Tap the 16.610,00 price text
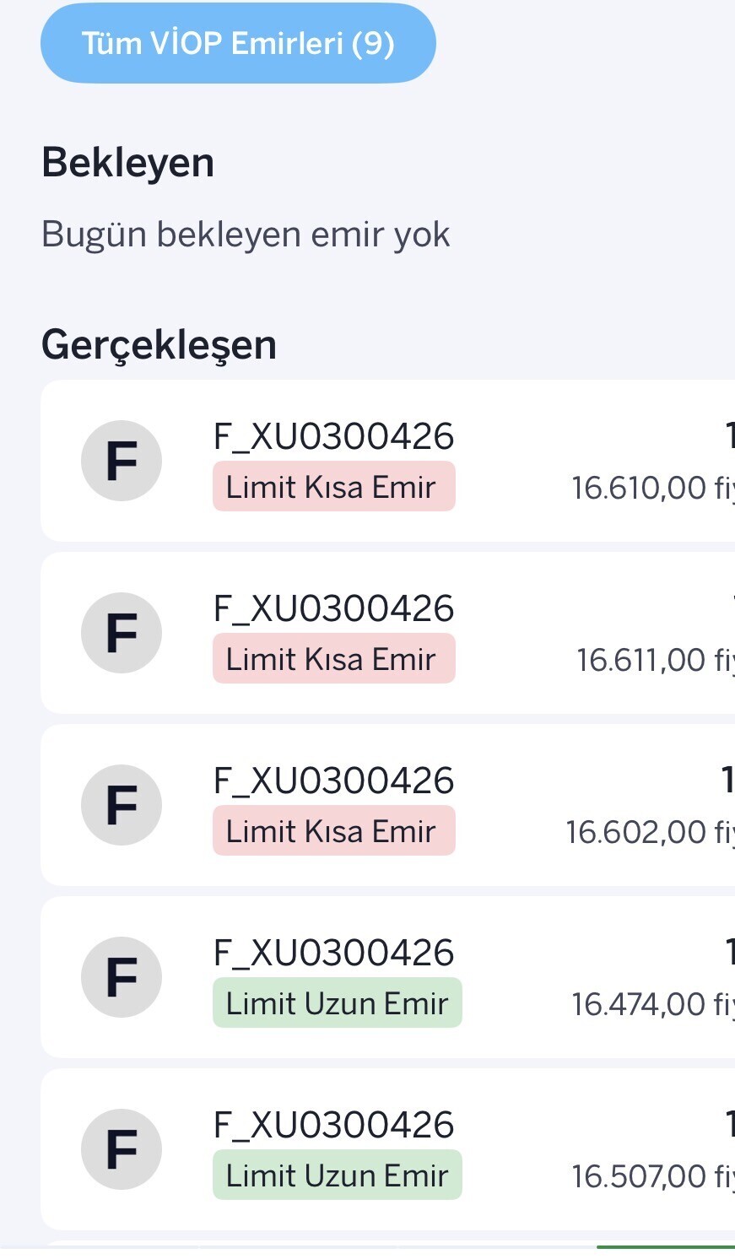 [639, 488]
